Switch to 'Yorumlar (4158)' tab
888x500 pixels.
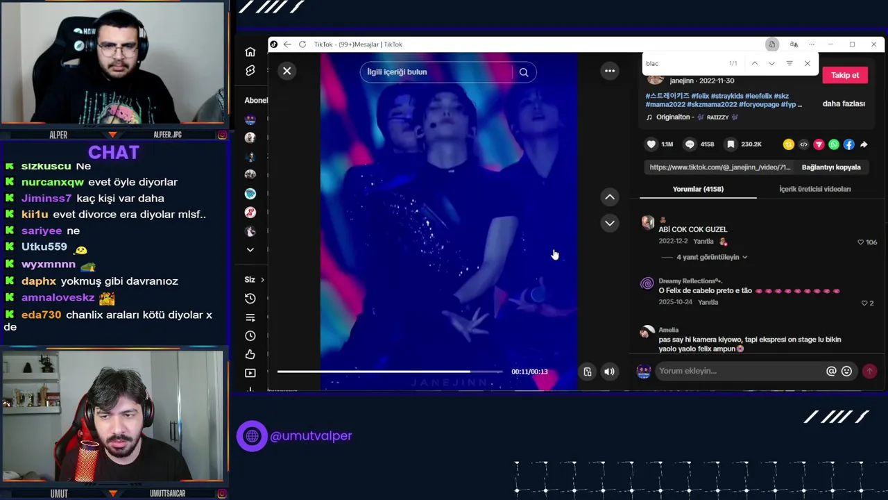point(698,189)
